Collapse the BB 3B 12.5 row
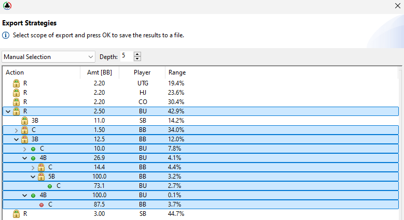Viewport: 404px width, 220px height. coord(16,139)
